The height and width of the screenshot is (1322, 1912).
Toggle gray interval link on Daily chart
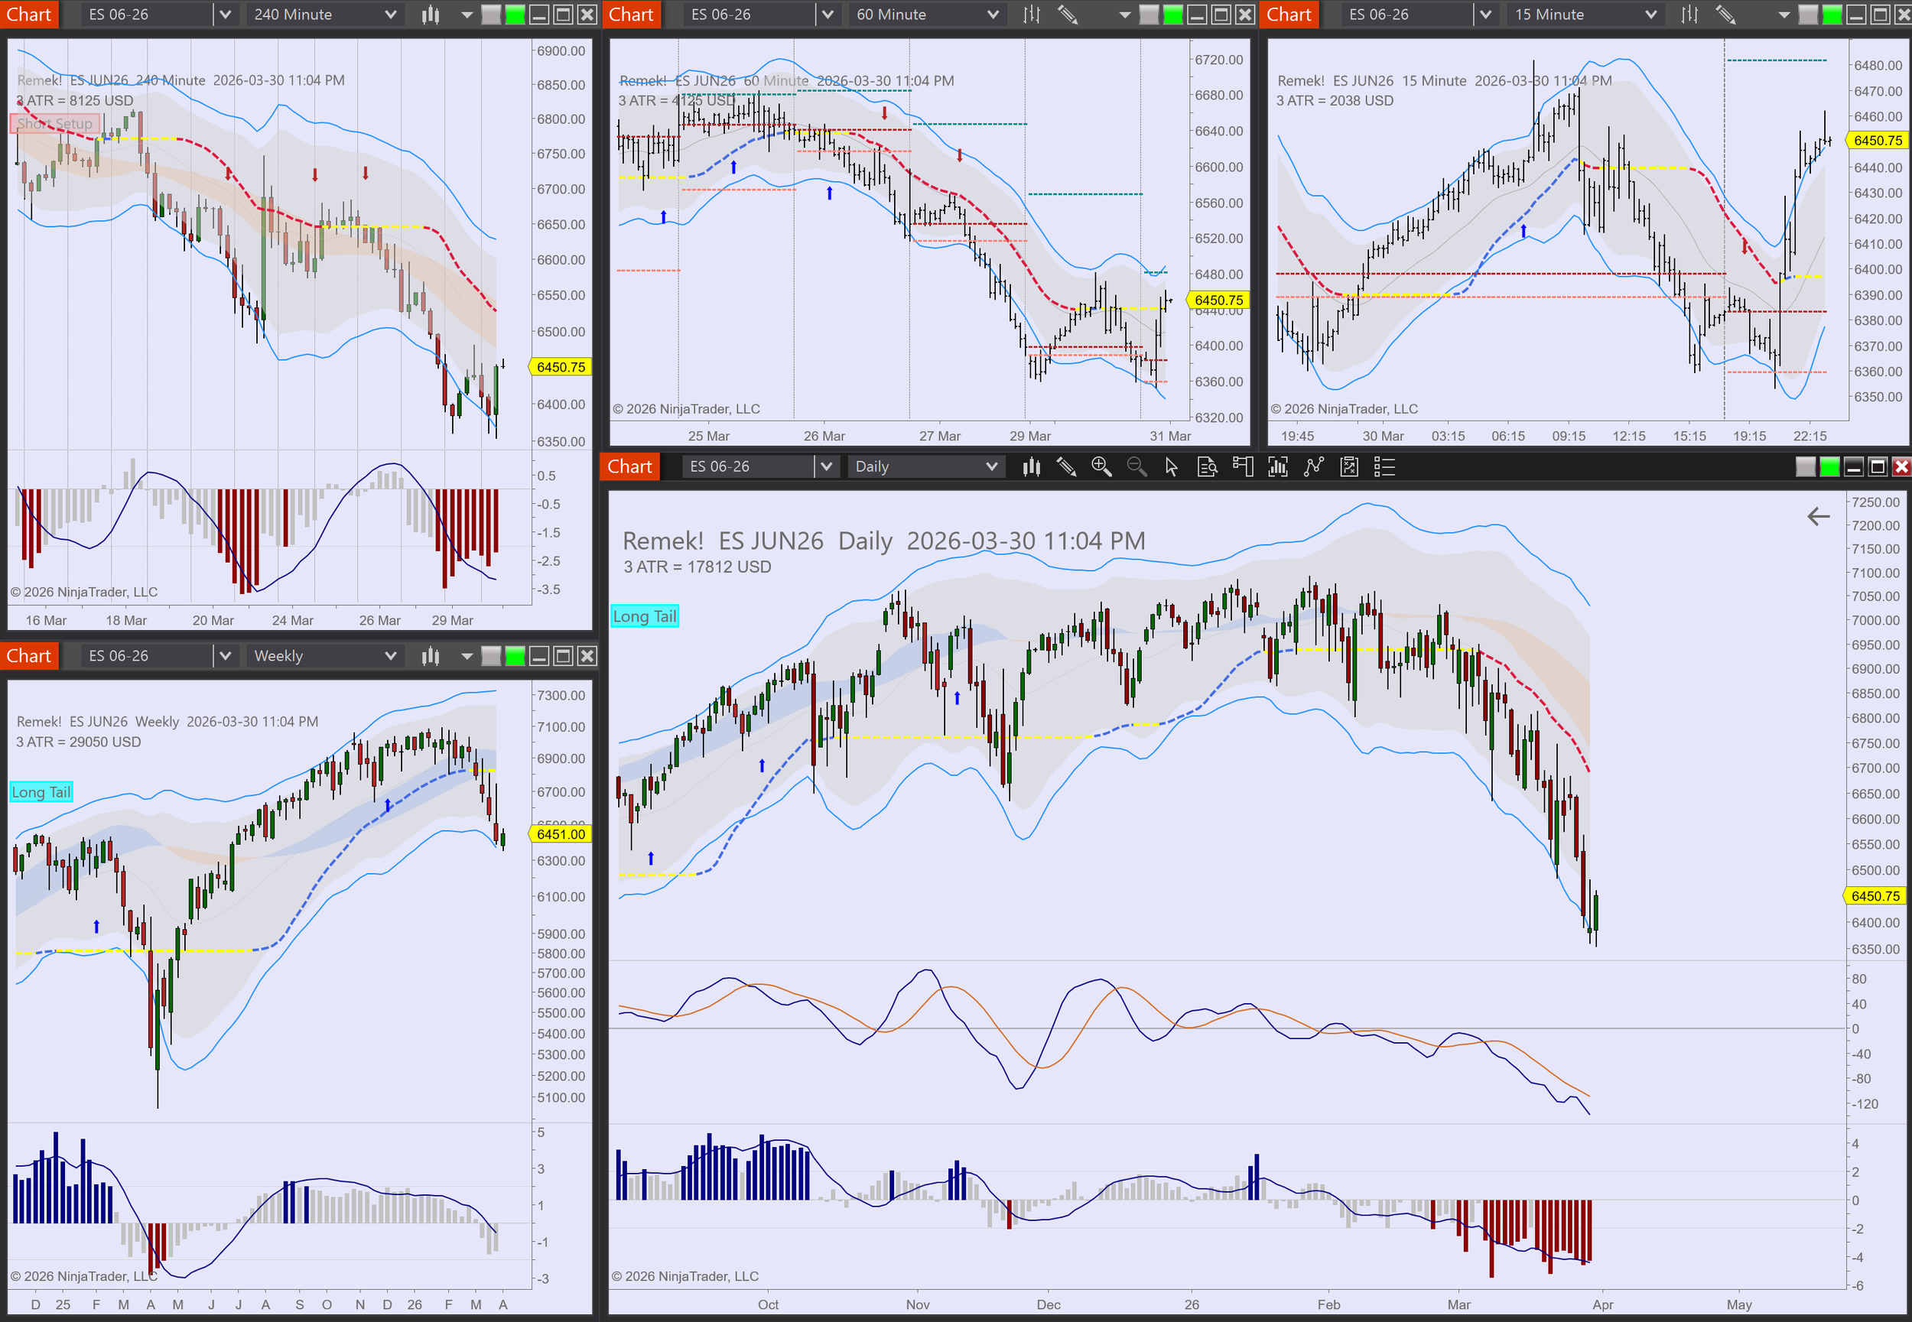[x=1805, y=467]
